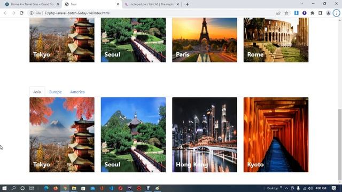The width and height of the screenshot is (342, 192).
Task: Open the Extensions puzzle piece menu
Action: tap(312, 13)
